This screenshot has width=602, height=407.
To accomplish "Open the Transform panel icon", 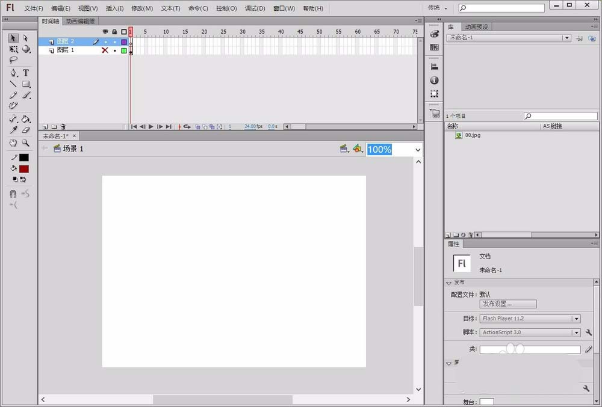I will click(434, 94).
